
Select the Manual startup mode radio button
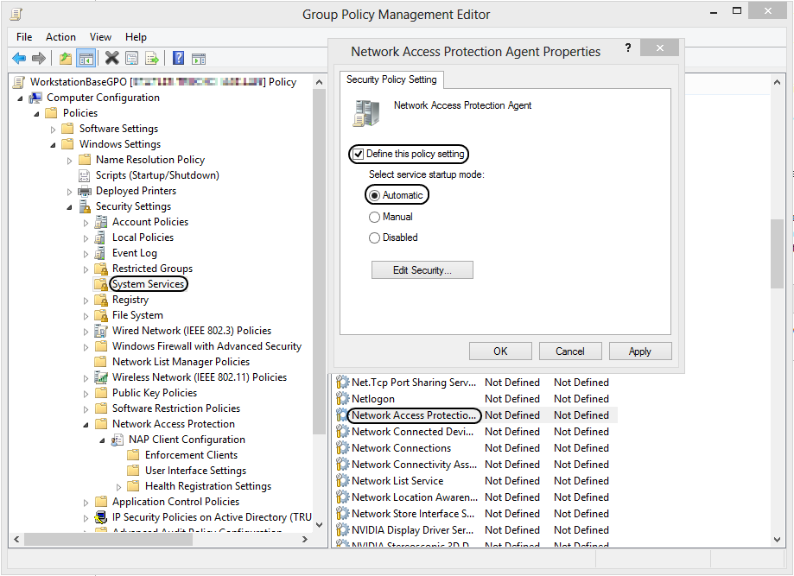click(x=374, y=217)
